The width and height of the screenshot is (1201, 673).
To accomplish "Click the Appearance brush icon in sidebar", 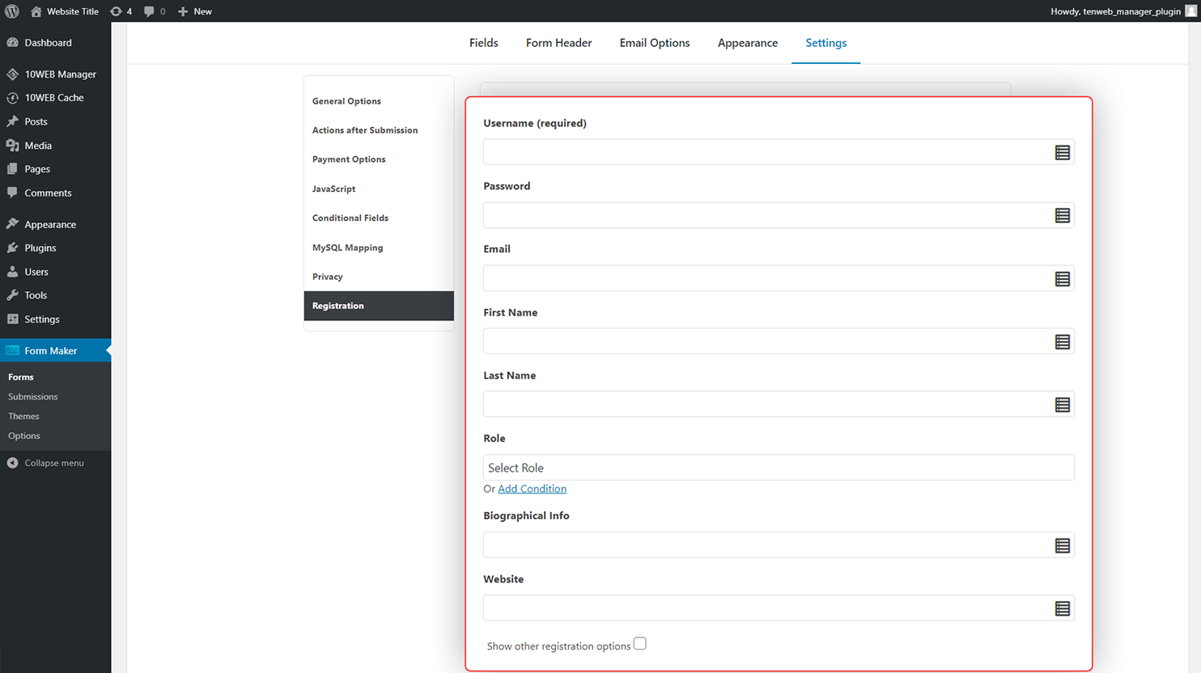I will pyautogui.click(x=12, y=224).
